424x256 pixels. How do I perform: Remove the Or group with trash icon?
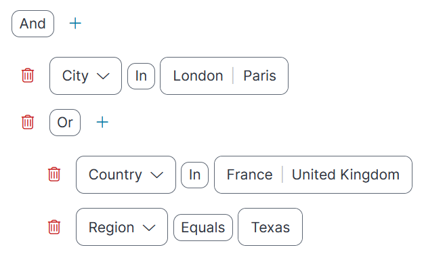(28, 122)
